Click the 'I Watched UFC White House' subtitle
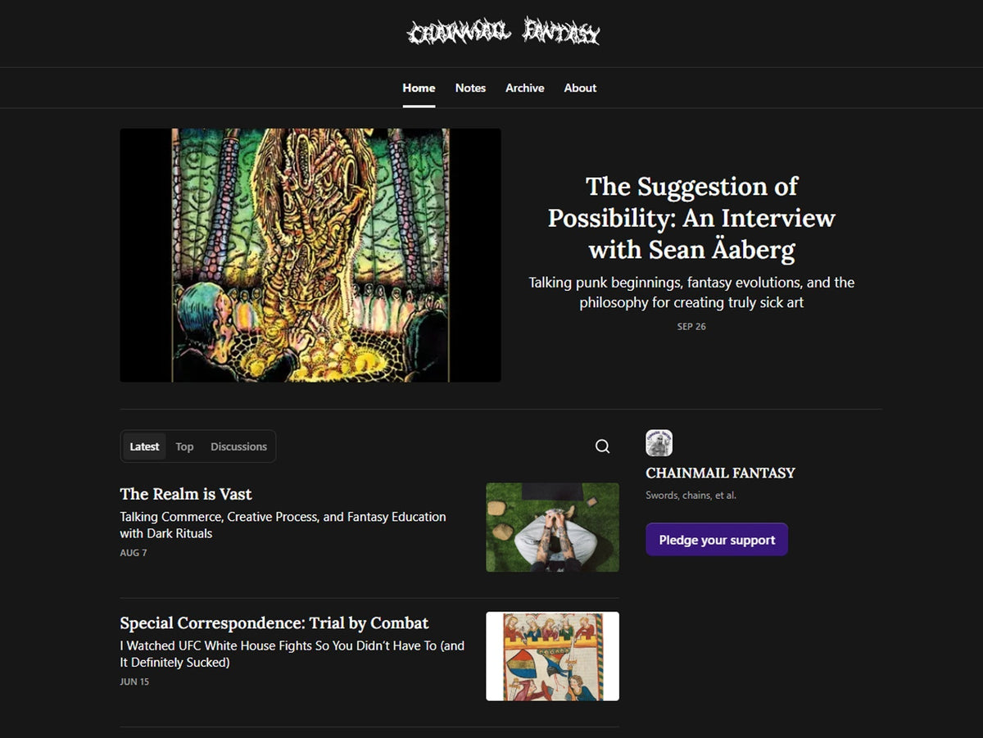This screenshot has height=738, width=983. pyautogui.click(x=292, y=654)
